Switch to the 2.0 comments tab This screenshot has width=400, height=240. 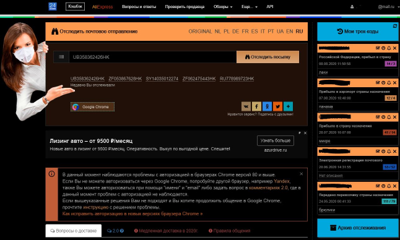point(115,231)
